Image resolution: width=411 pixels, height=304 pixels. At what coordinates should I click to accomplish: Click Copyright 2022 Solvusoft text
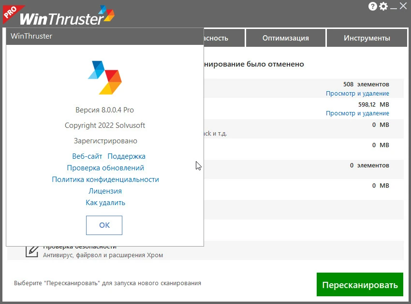click(x=105, y=125)
